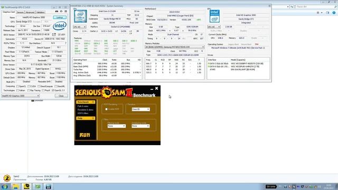This screenshot has height=190, width=338.
Task: Click the language indicator in system tray
Action: tap(280, 186)
